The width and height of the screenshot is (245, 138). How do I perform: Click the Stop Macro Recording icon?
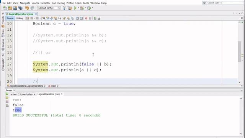pyautogui.click(x=90, y=18)
